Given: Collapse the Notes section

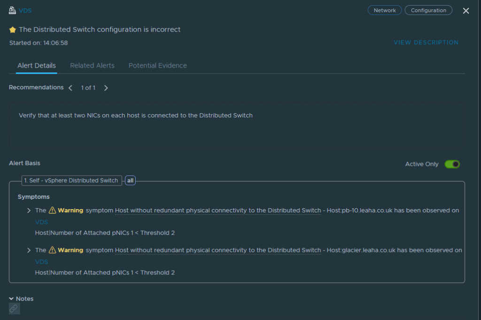Looking at the screenshot, I should click(11, 299).
